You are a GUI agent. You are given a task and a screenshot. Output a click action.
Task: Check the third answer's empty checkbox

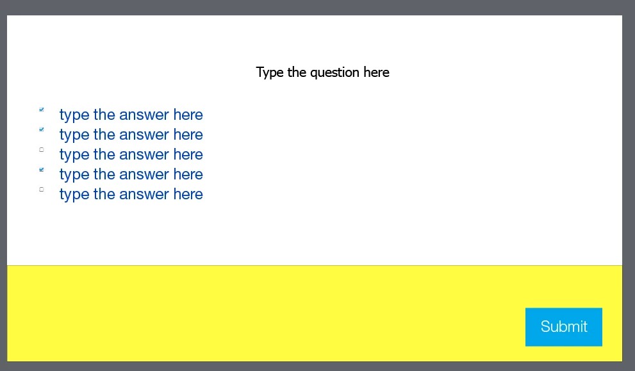(x=41, y=149)
